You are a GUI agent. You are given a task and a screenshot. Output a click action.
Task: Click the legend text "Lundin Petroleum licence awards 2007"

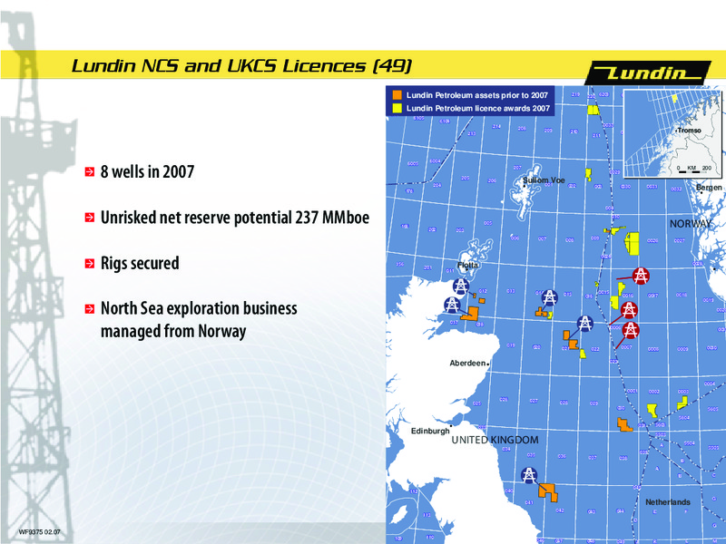pos(478,108)
